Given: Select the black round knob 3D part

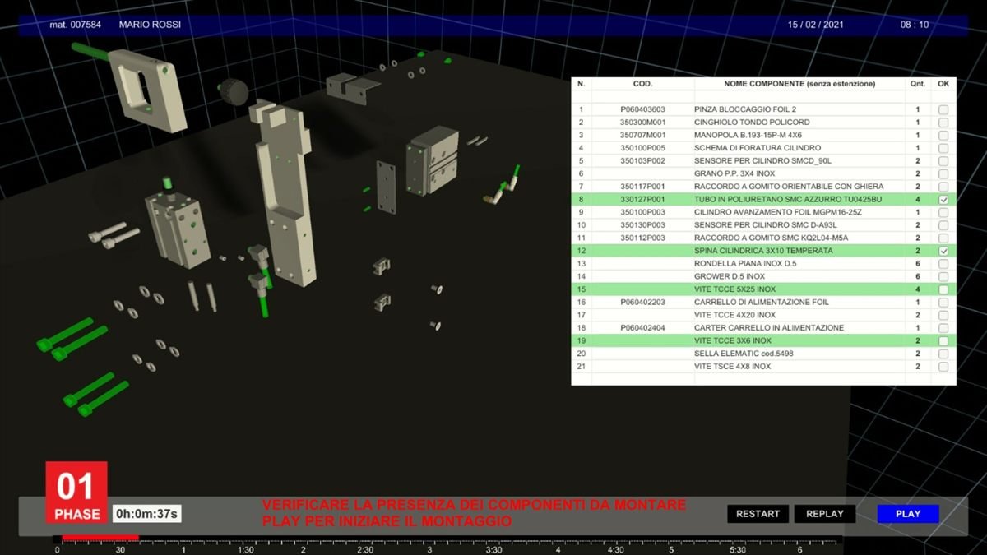Looking at the screenshot, I should point(233,90).
